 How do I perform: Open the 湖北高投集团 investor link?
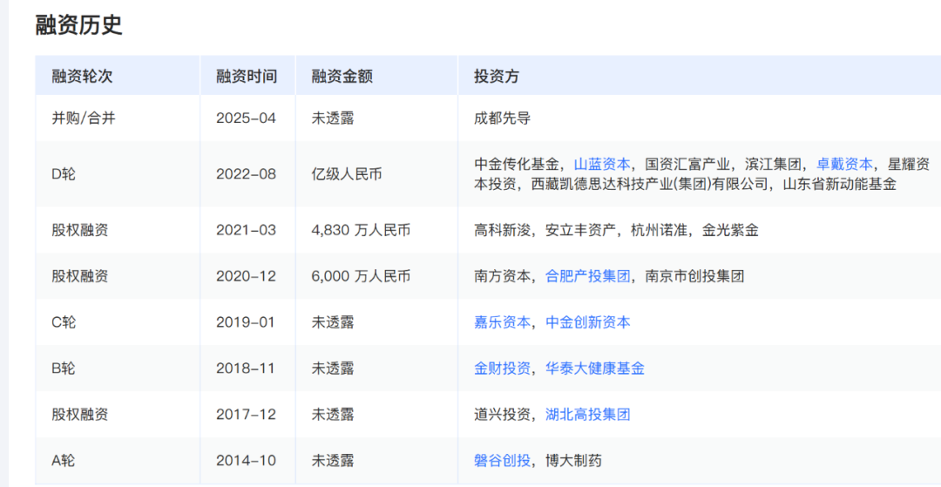coord(588,414)
